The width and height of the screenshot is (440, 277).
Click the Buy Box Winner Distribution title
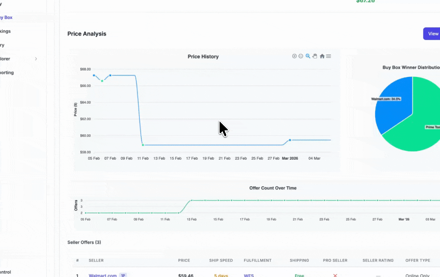(411, 67)
